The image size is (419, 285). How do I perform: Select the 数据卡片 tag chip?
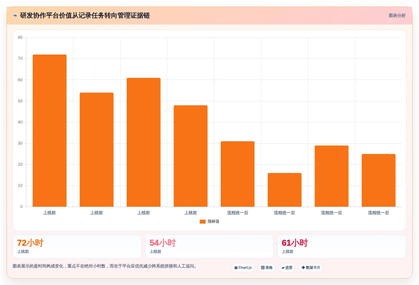(x=311, y=268)
